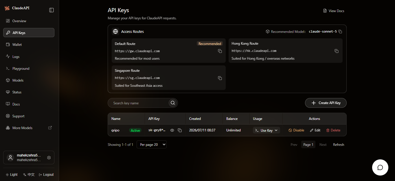Go to the Next page

click(x=323, y=145)
